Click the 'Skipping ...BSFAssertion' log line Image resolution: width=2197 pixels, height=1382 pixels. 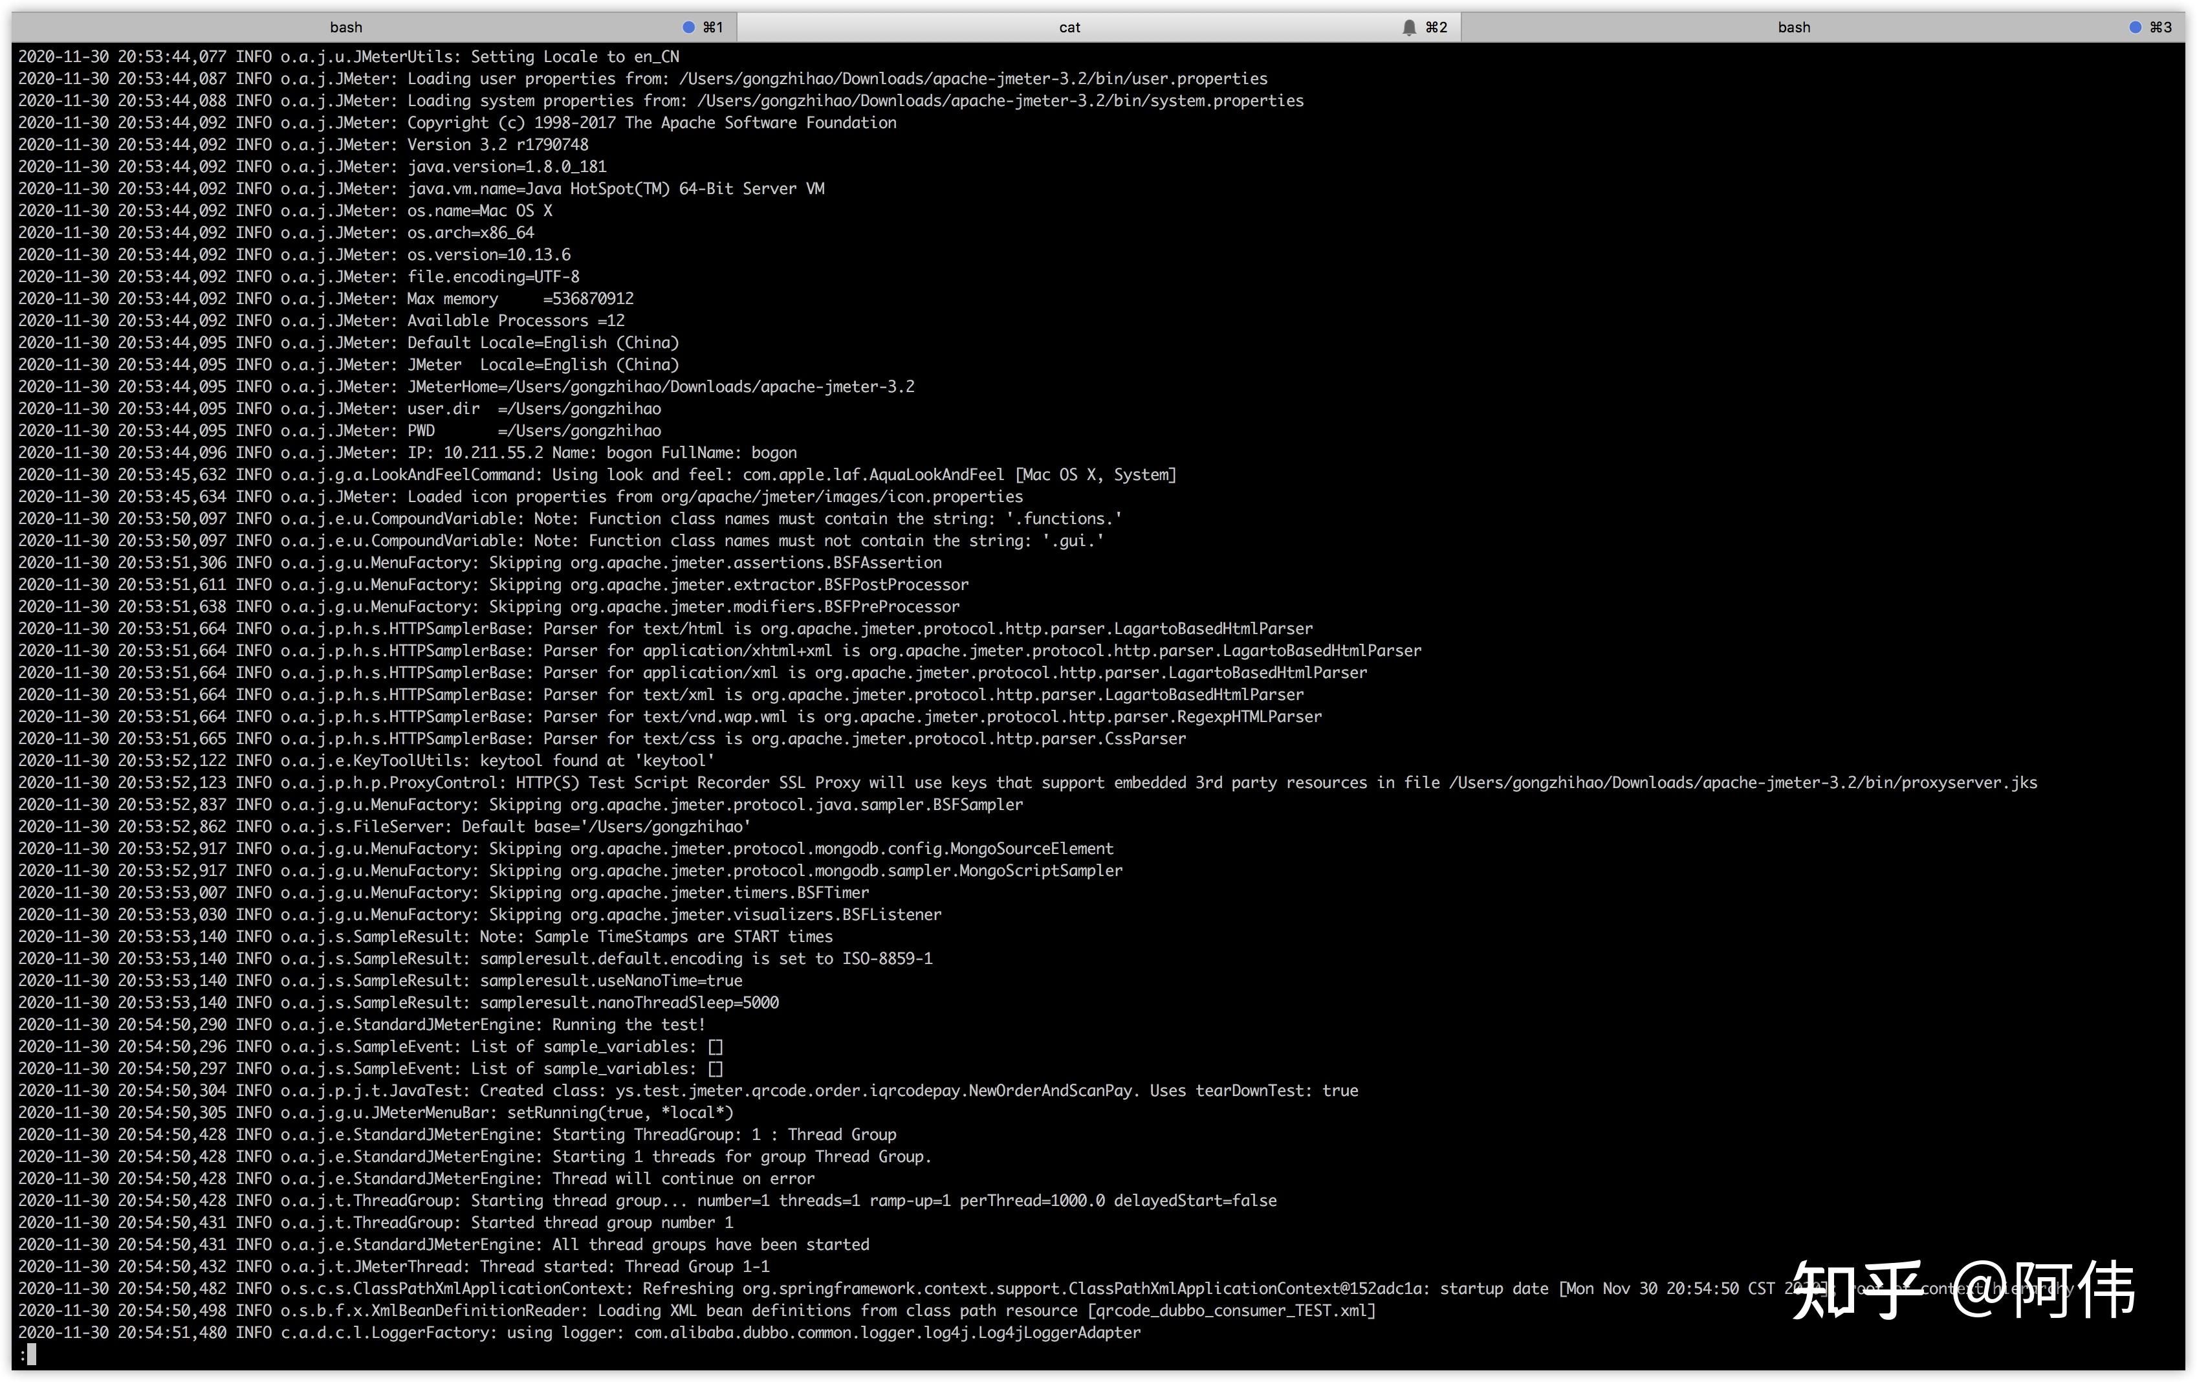click(x=480, y=563)
